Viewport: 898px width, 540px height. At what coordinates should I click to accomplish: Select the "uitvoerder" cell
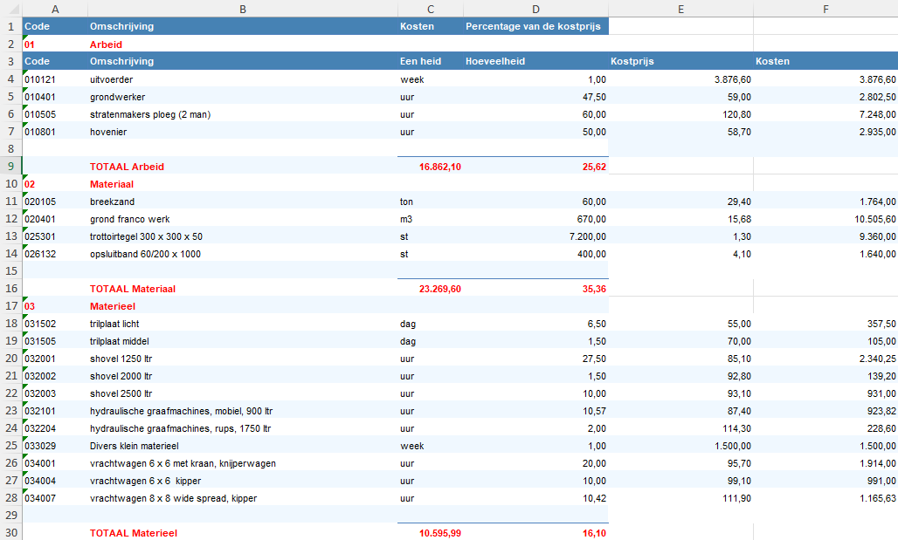243,79
